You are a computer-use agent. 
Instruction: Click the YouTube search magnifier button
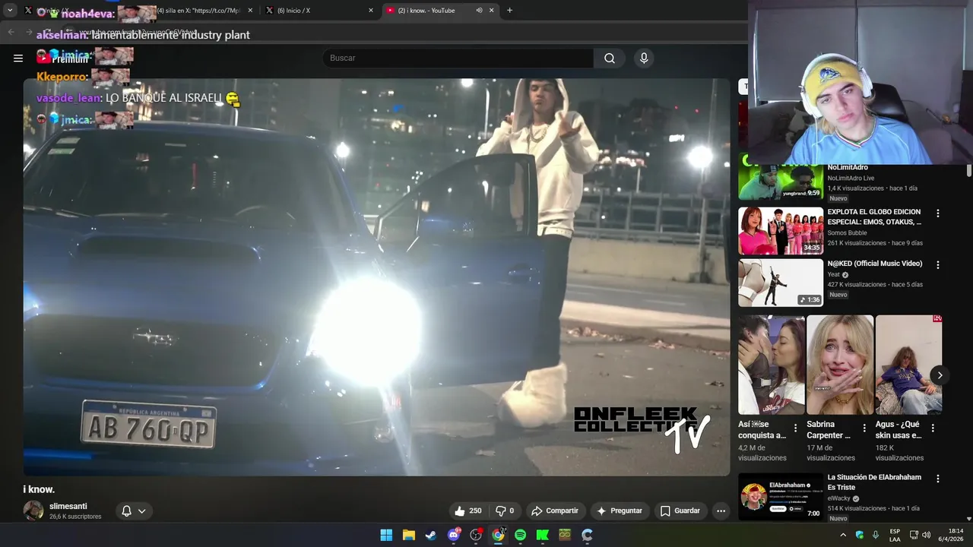pyautogui.click(x=610, y=58)
